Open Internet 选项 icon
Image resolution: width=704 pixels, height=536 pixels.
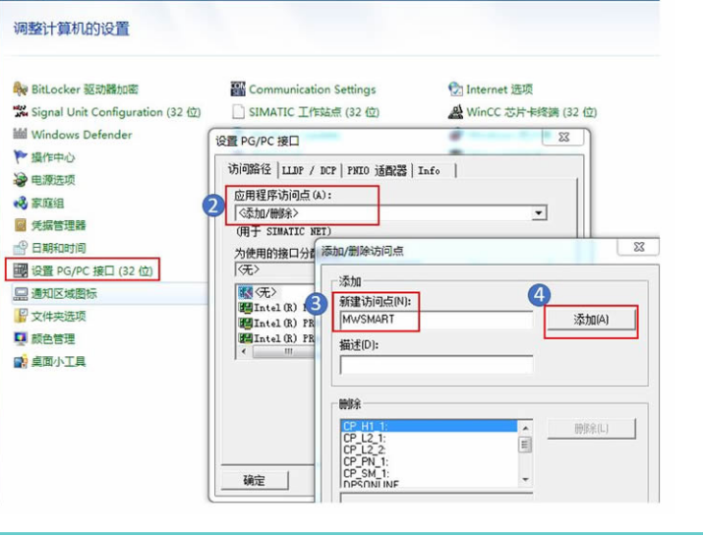click(x=455, y=89)
